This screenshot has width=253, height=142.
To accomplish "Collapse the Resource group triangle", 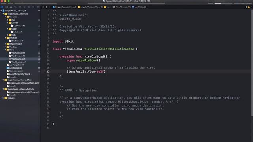I will pos(6,17).
